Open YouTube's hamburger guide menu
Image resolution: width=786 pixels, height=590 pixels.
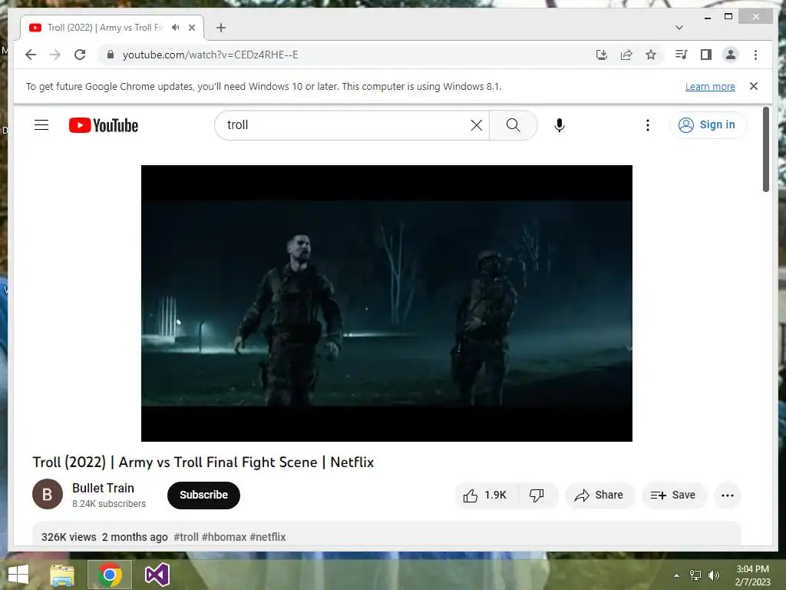click(x=41, y=125)
